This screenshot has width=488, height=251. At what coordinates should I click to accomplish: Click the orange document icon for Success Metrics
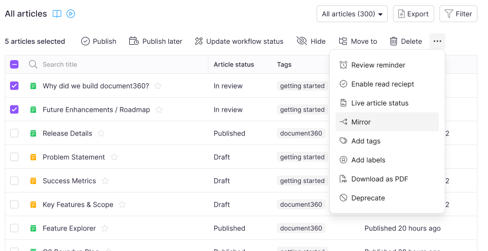click(x=33, y=181)
